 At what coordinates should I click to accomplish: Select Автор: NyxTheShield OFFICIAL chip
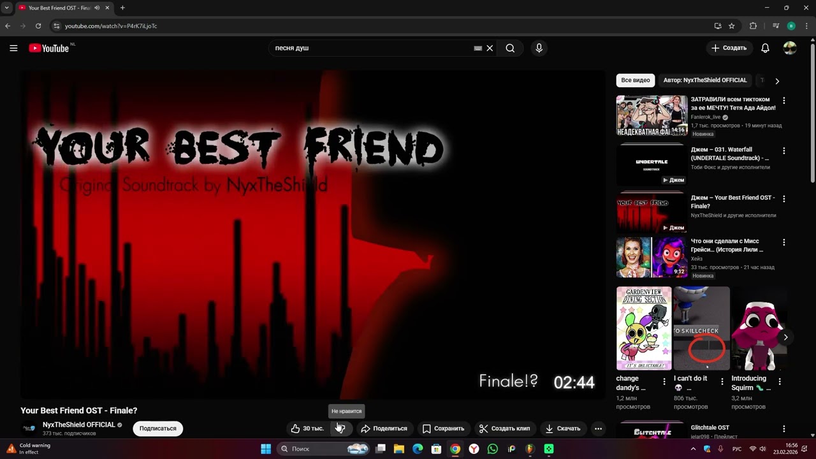coord(705,80)
